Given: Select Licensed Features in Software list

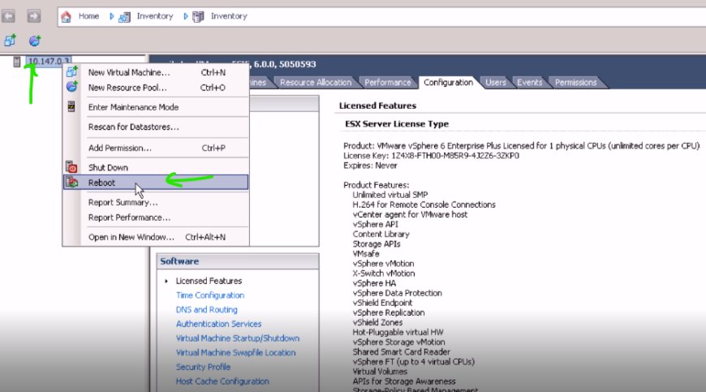Looking at the screenshot, I should (x=209, y=281).
